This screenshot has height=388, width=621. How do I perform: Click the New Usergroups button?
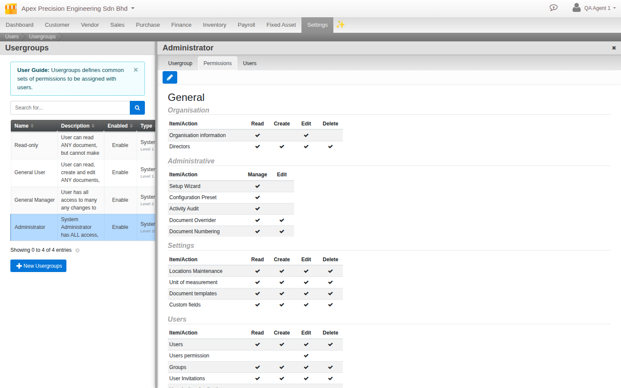tap(38, 266)
